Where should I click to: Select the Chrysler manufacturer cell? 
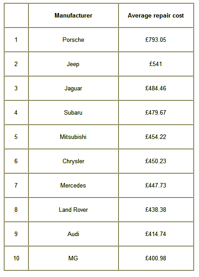pos(73,161)
